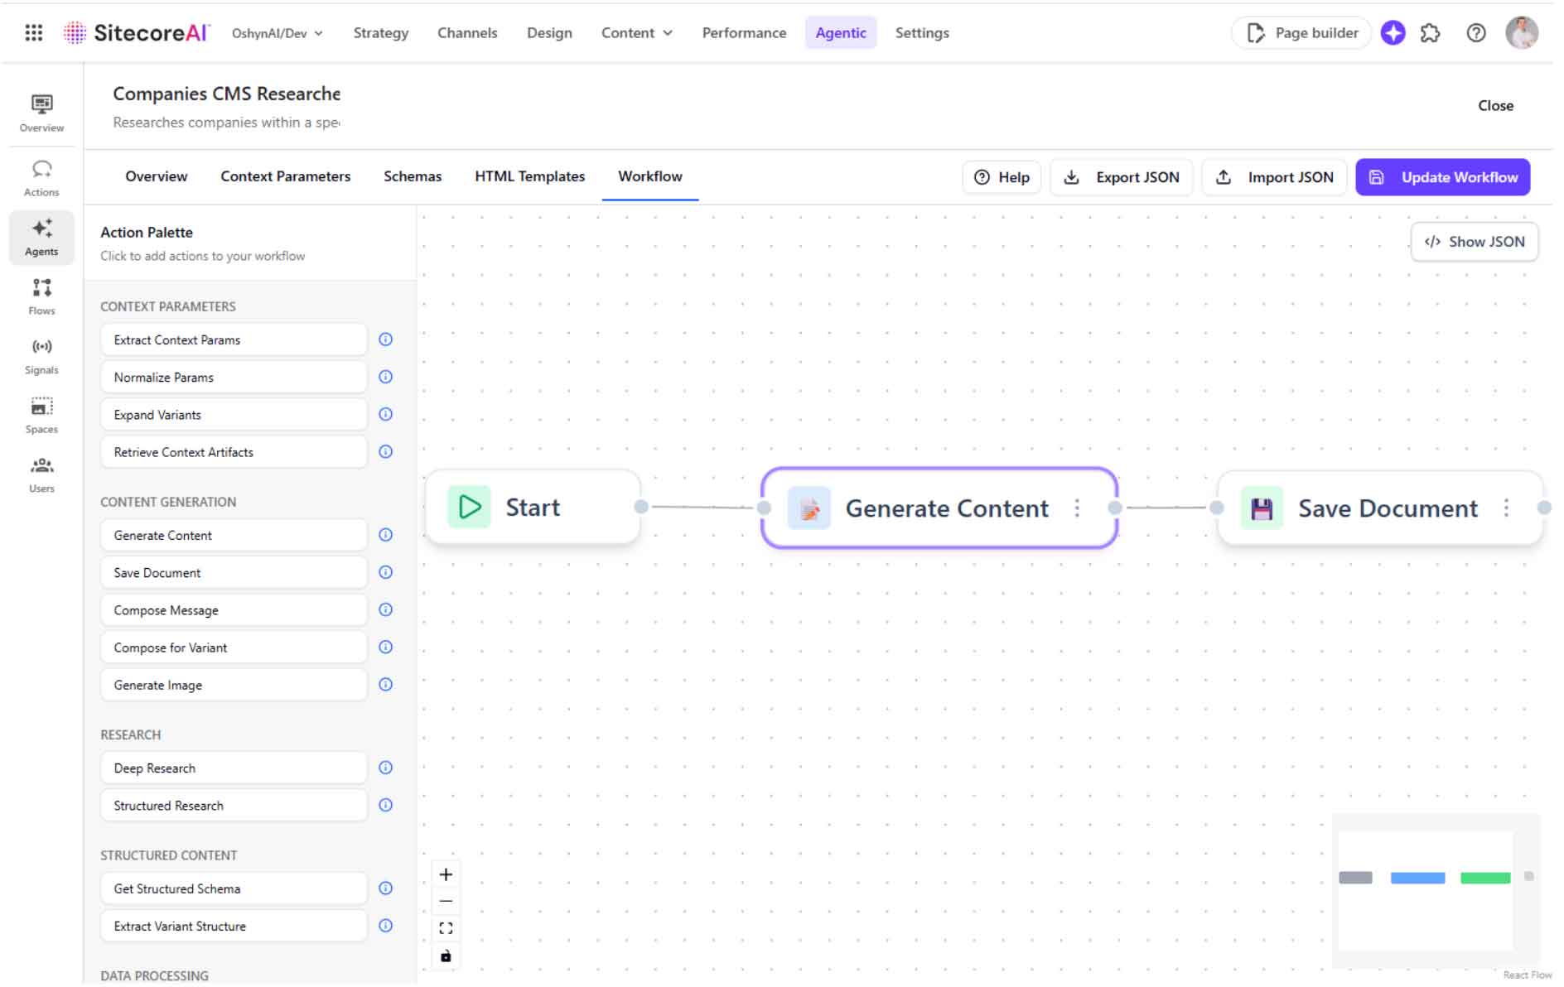This screenshot has width=1564, height=987.
Task: Show info for Save Document action
Action: (x=387, y=574)
